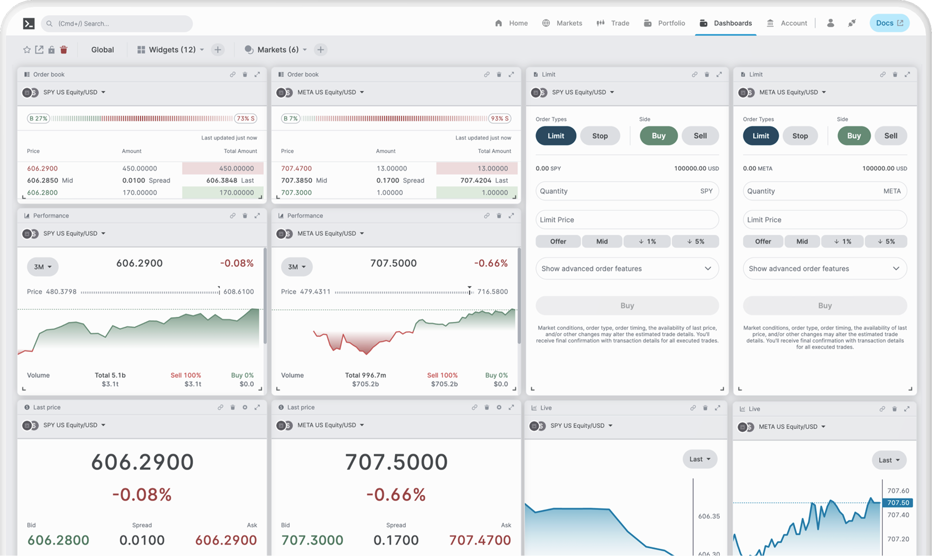
Task: Delete the dashboard via the red trash icon
Action: pos(64,50)
